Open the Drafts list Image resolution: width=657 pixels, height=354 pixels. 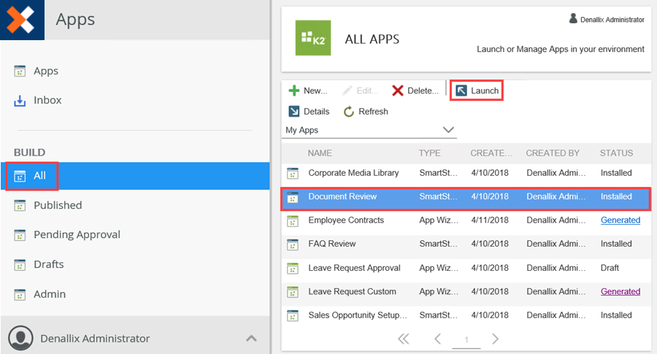pos(49,264)
